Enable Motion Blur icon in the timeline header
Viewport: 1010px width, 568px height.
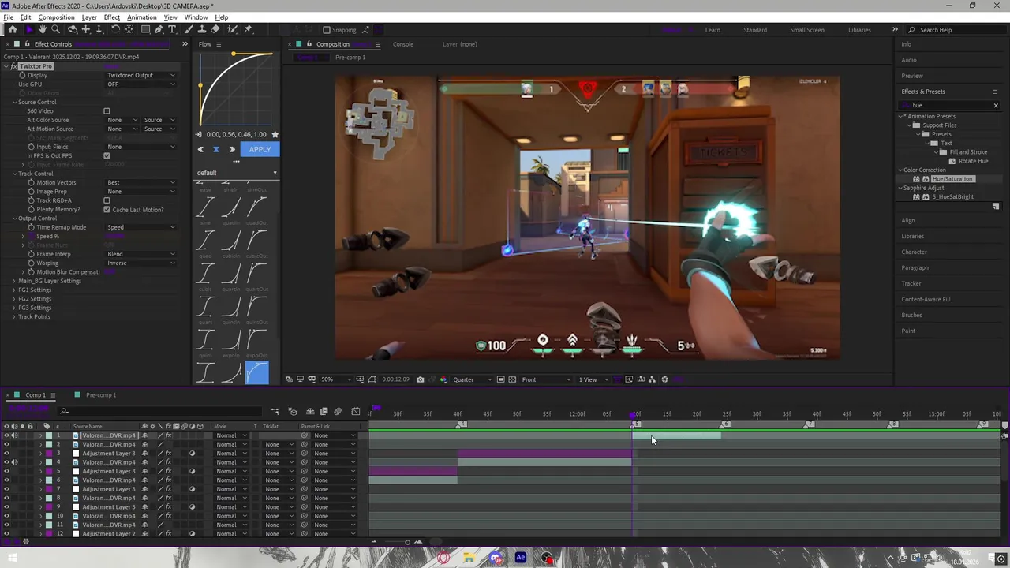pyautogui.click(x=338, y=412)
